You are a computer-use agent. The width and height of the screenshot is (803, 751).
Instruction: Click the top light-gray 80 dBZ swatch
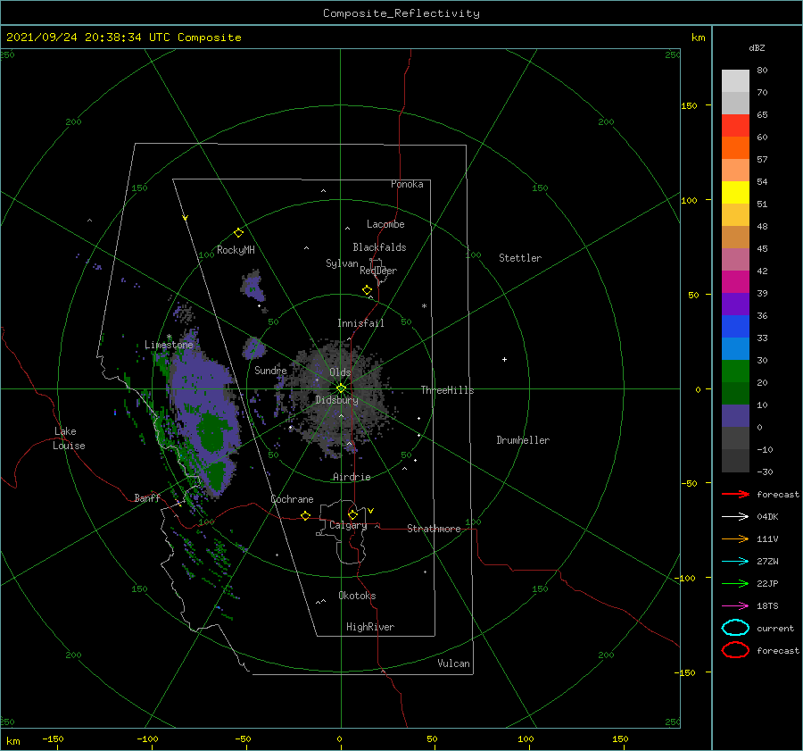coord(735,81)
